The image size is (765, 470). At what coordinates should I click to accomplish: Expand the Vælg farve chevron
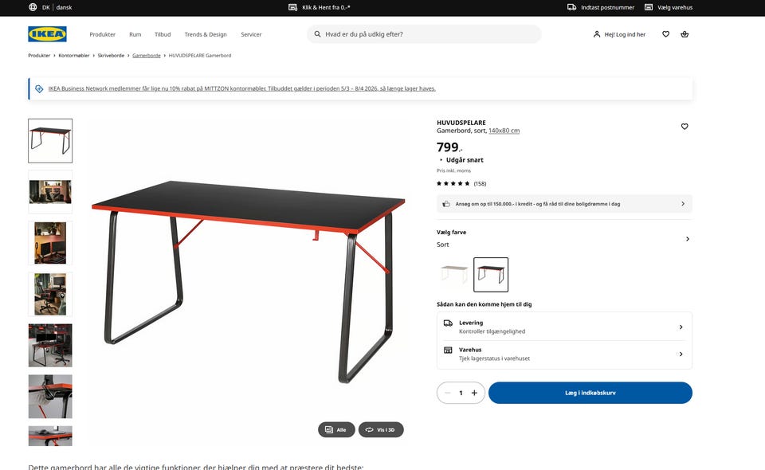687,239
